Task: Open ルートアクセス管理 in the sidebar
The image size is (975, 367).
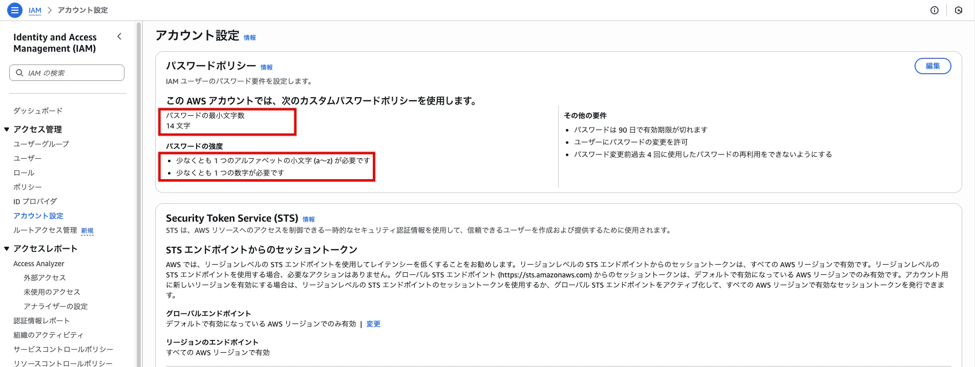Action: [45, 230]
